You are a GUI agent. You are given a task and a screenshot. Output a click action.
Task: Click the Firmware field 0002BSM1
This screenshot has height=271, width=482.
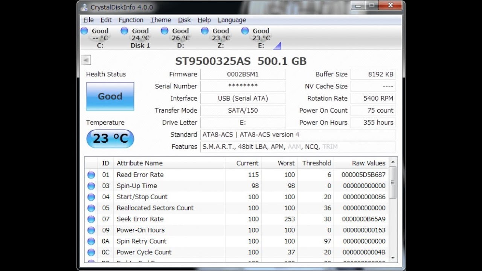[243, 74]
